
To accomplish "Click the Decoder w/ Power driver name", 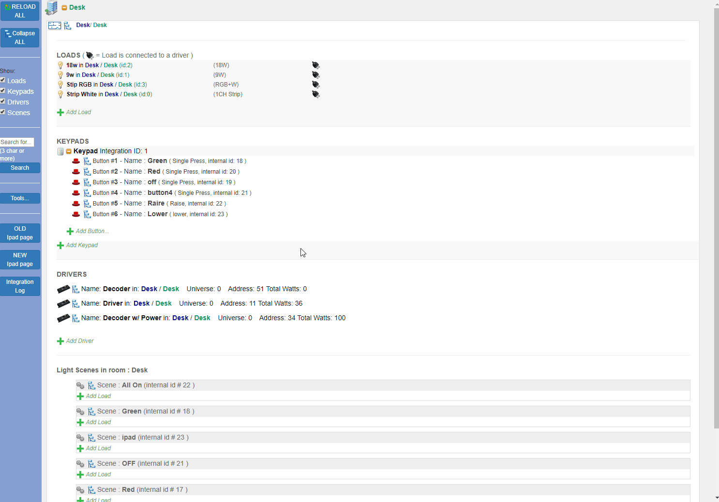I will click(132, 318).
